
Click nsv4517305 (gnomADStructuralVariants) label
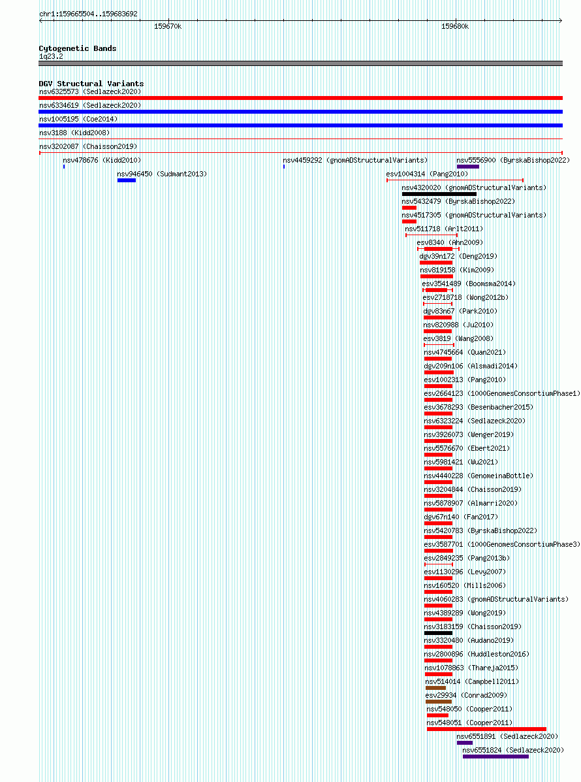[475, 215]
